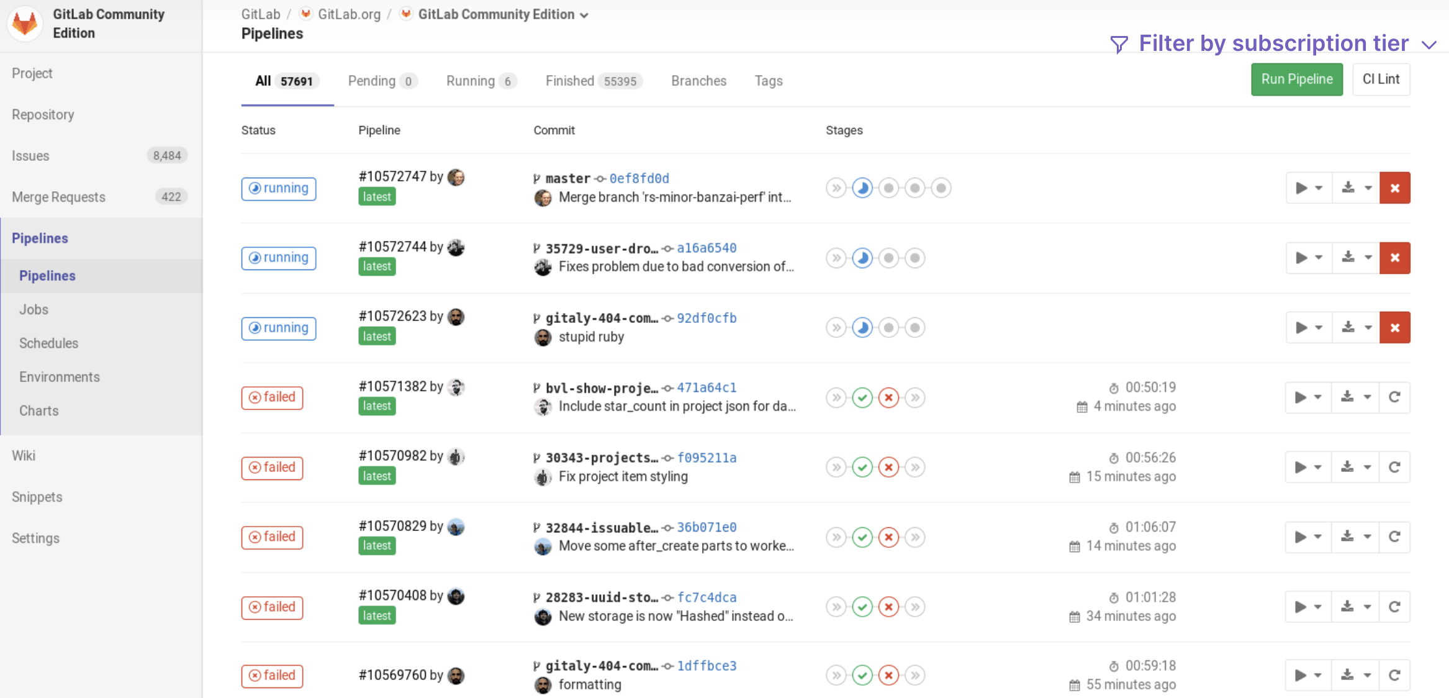Expand GitLab Community Edition breadcrumb dropdown
This screenshot has height=698, width=1449.
584,16
